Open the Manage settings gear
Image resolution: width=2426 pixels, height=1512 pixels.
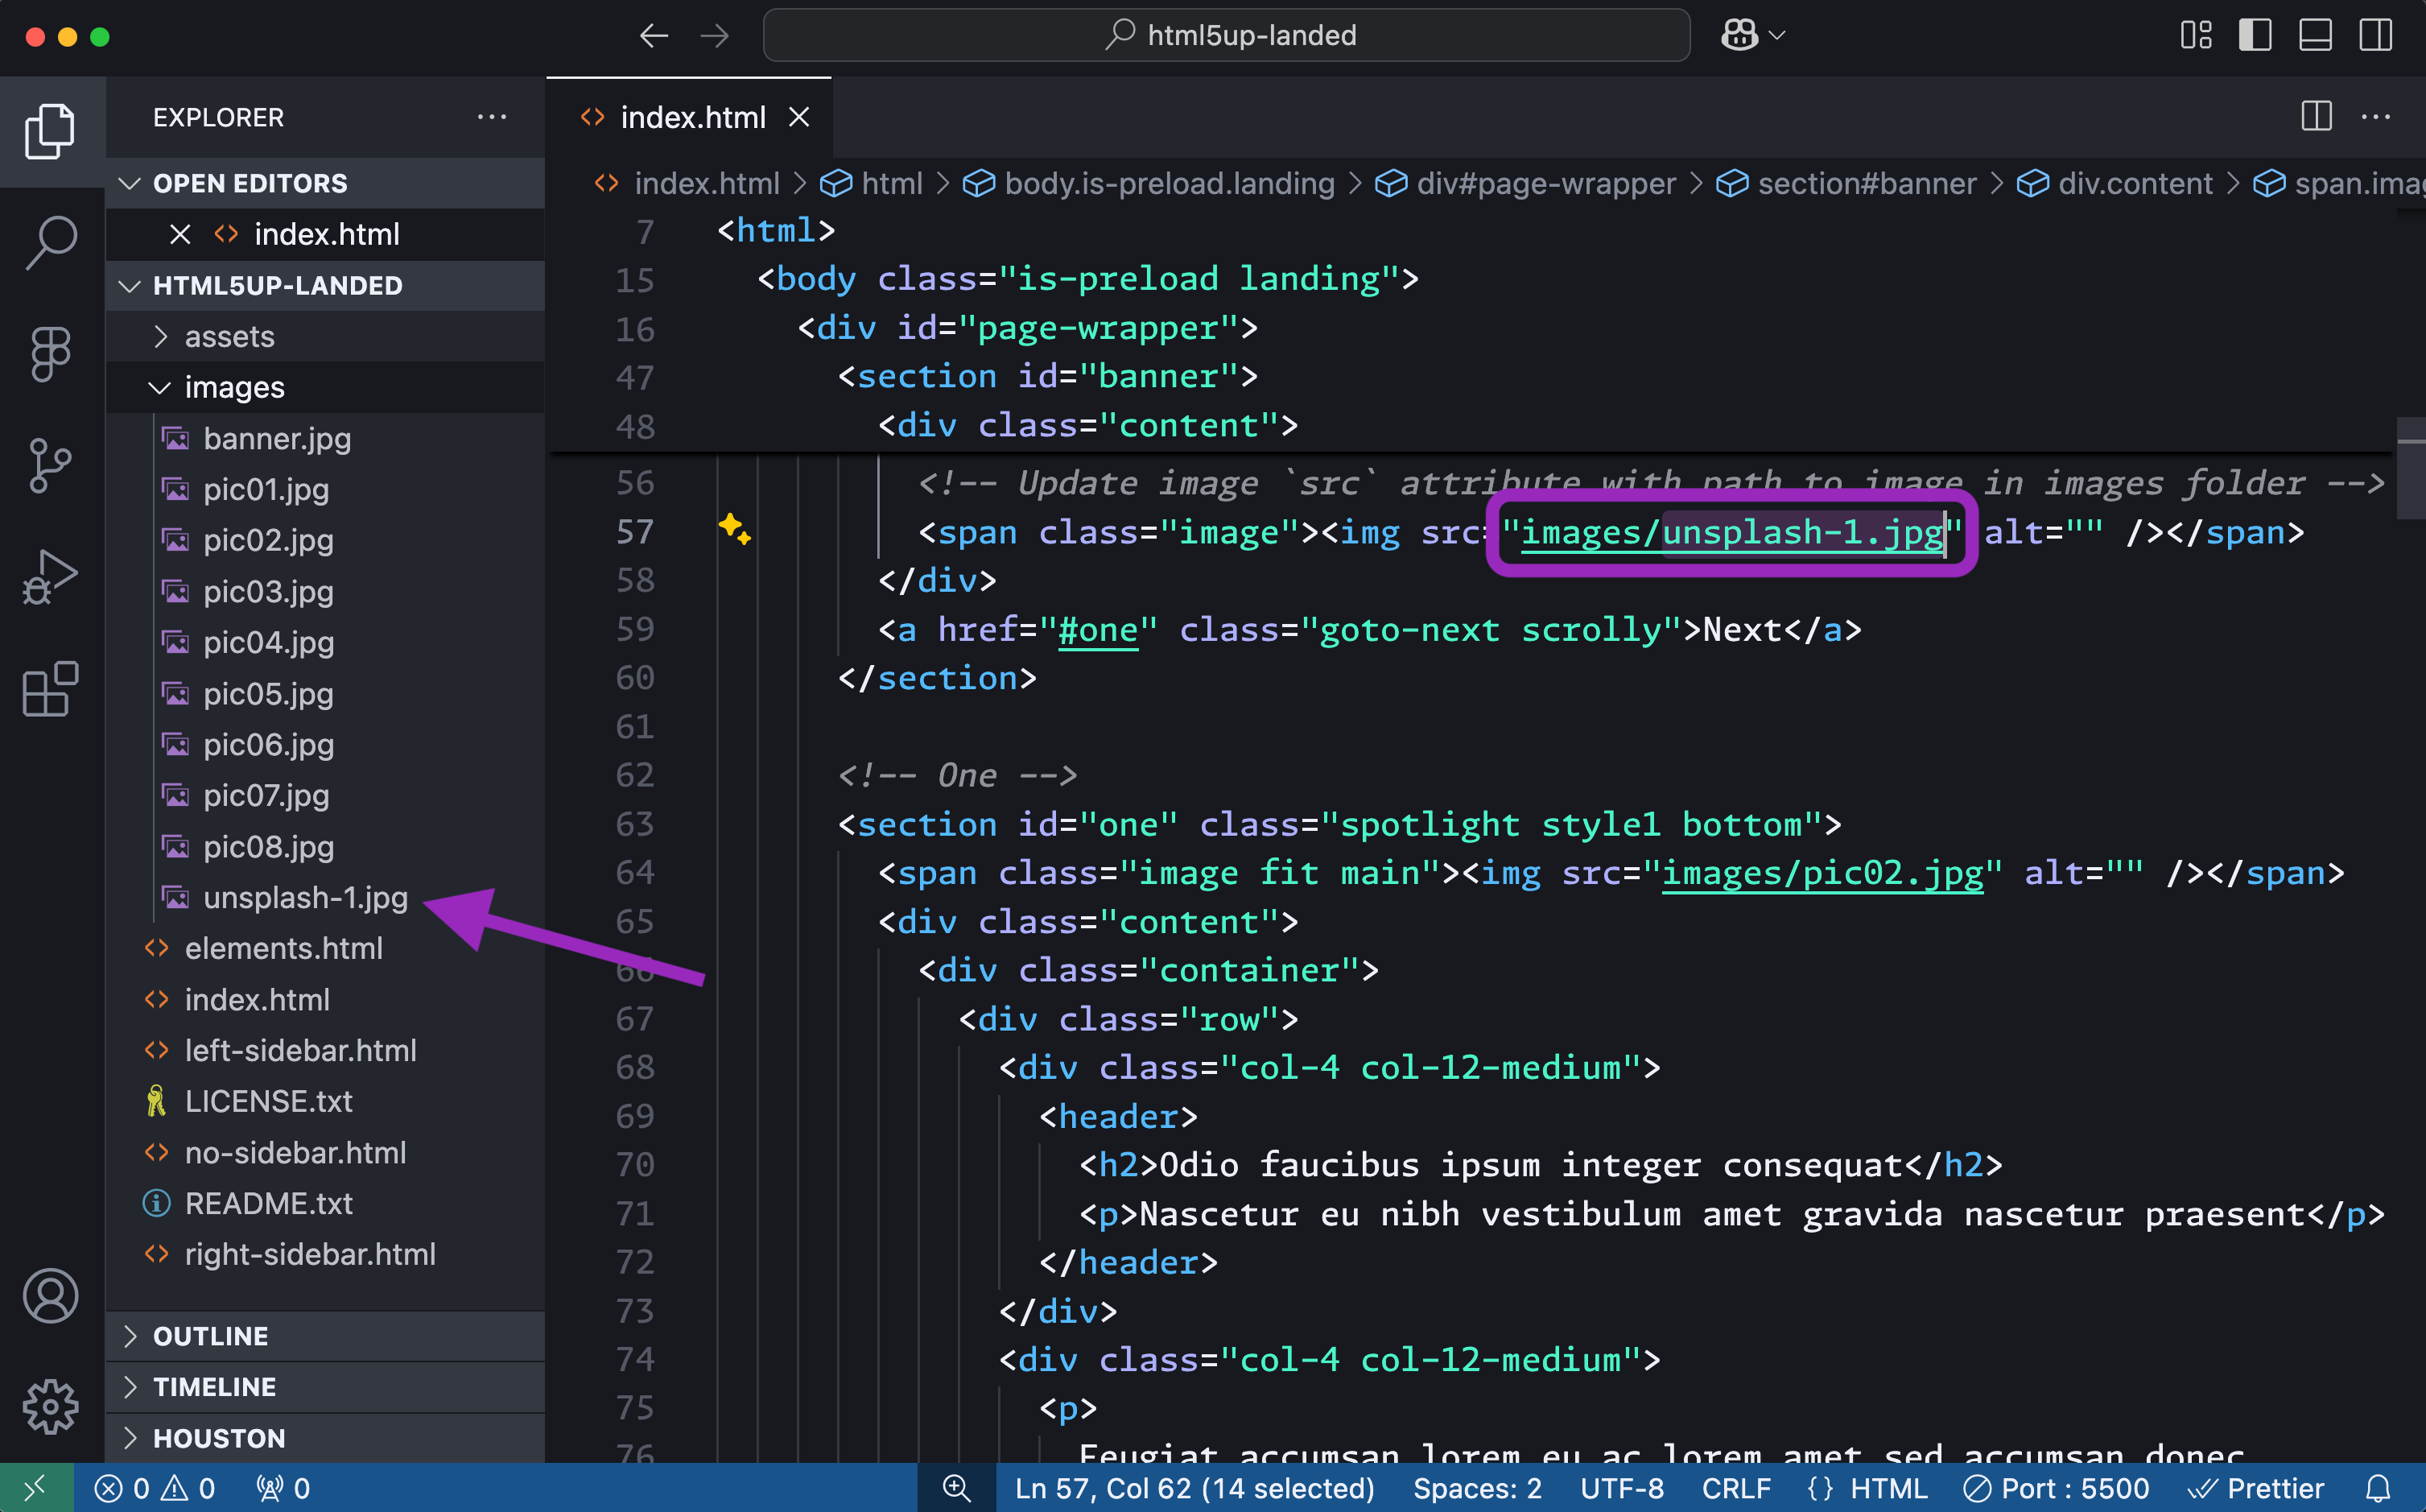tap(51, 1407)
